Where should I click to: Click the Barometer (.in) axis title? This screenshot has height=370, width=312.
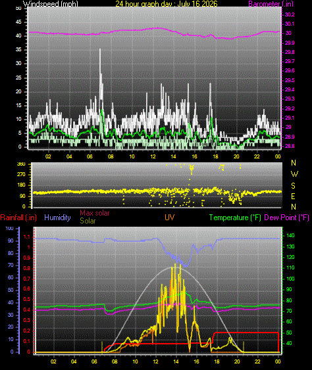pos(271,3)
